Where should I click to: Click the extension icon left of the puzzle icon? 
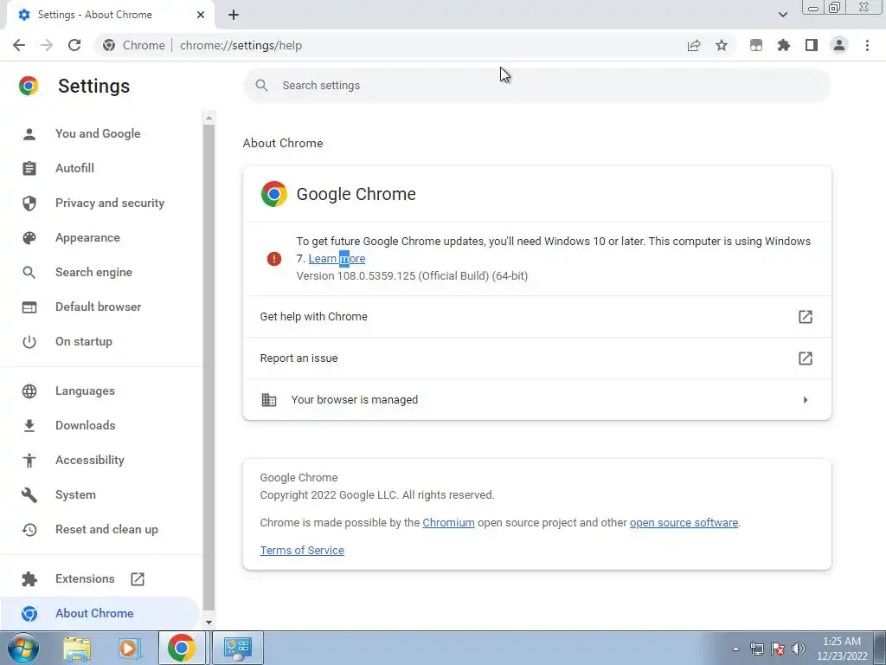click(756, 45)
